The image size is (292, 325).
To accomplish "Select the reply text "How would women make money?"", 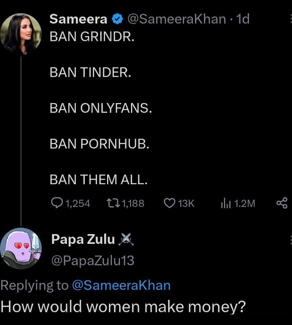I will (123, 306).
